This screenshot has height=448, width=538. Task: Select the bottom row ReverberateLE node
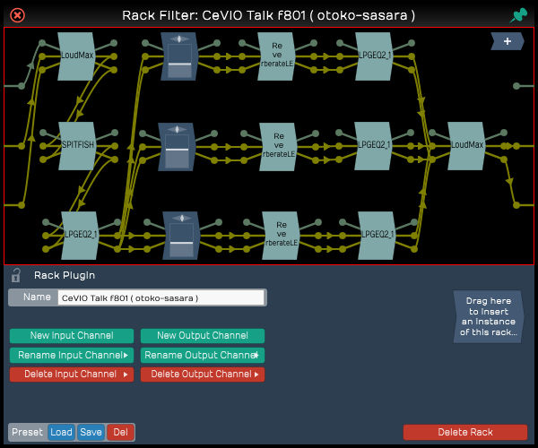tap(281, 235)
